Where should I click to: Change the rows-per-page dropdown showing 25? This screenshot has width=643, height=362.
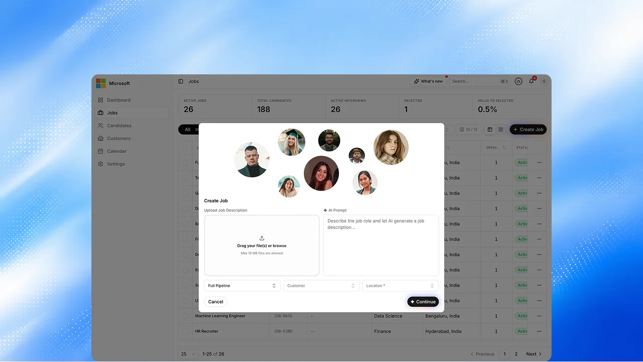(x=188, y=354)
